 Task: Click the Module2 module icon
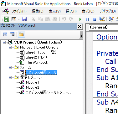tap(22, 87)
